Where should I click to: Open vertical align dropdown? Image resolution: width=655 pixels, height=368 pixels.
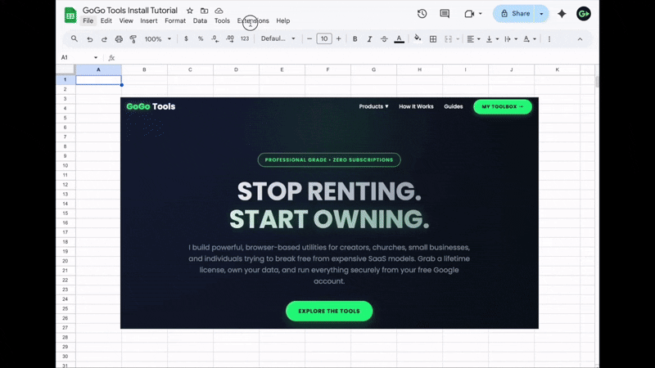point(493,38)
